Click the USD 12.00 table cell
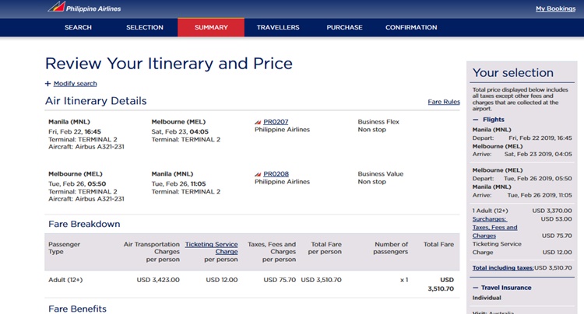 222,280
